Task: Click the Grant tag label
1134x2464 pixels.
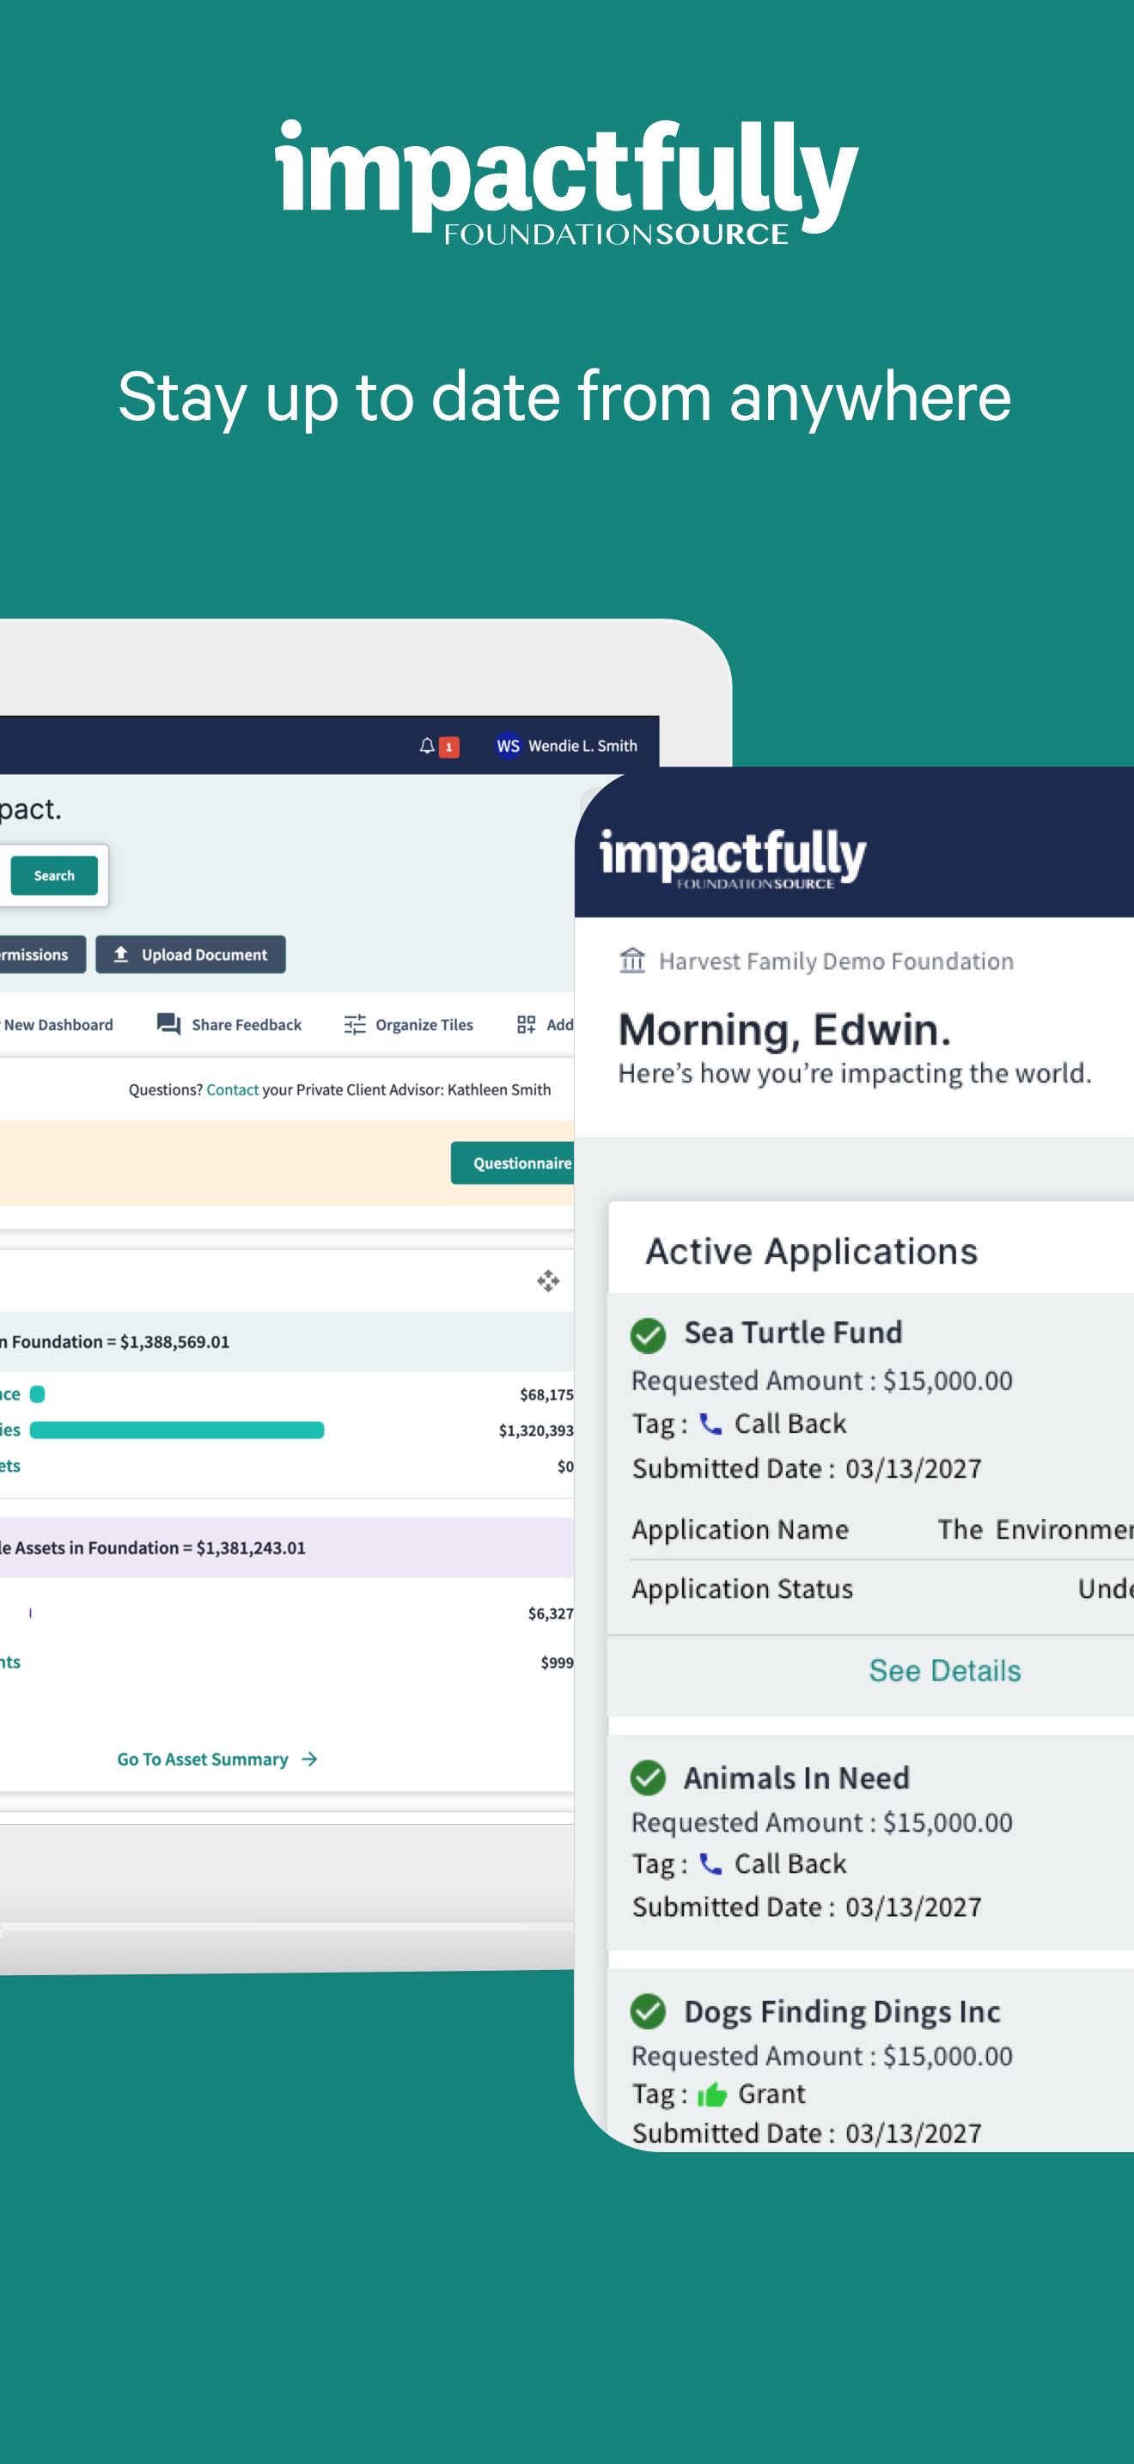Action: click(x=771, y=2094)
